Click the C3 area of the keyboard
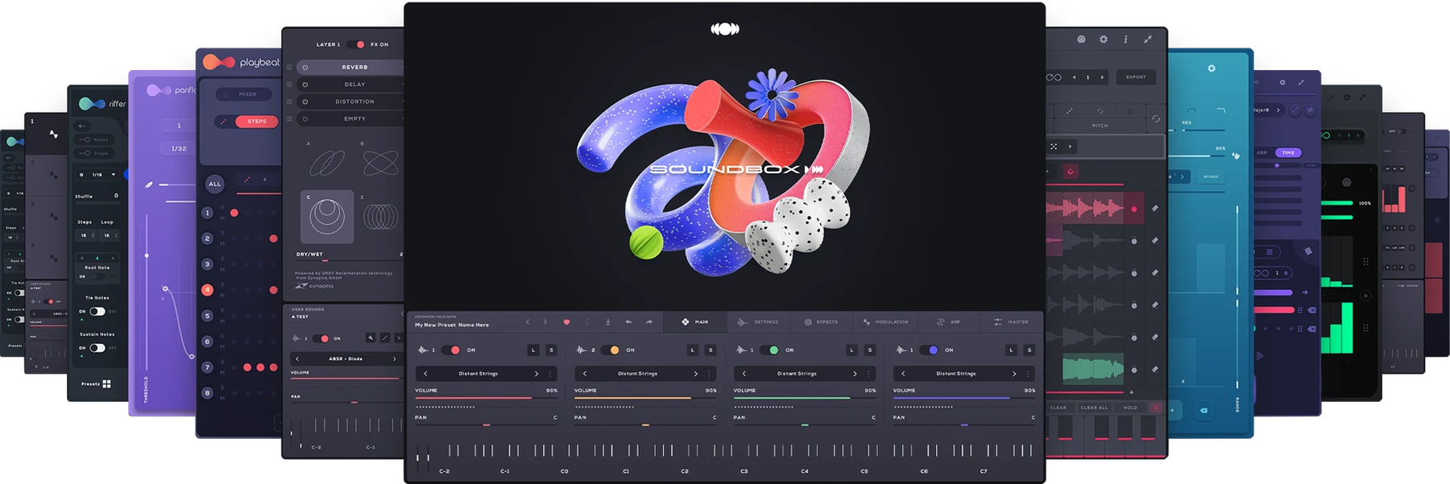1450x484 pixels. [x=744, y=471]
